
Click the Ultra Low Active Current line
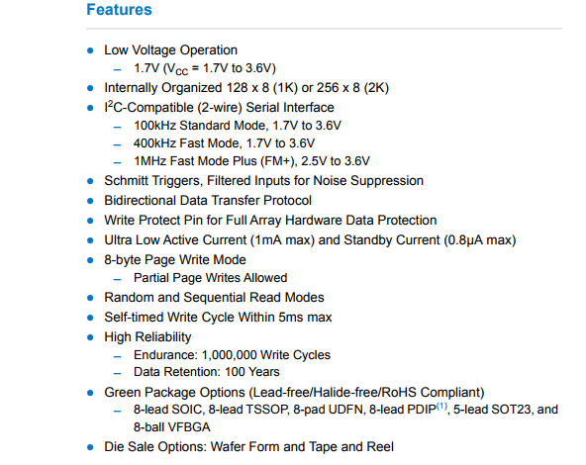(310, 240)
